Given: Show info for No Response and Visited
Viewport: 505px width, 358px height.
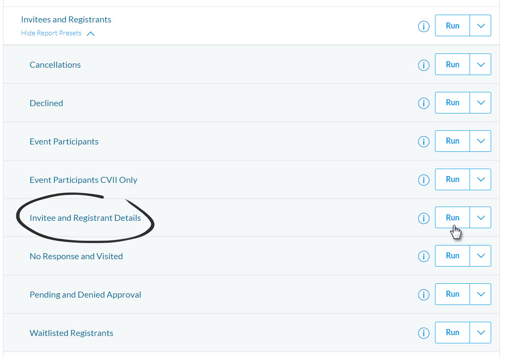Looking at the screenshot, I should 423,256.
